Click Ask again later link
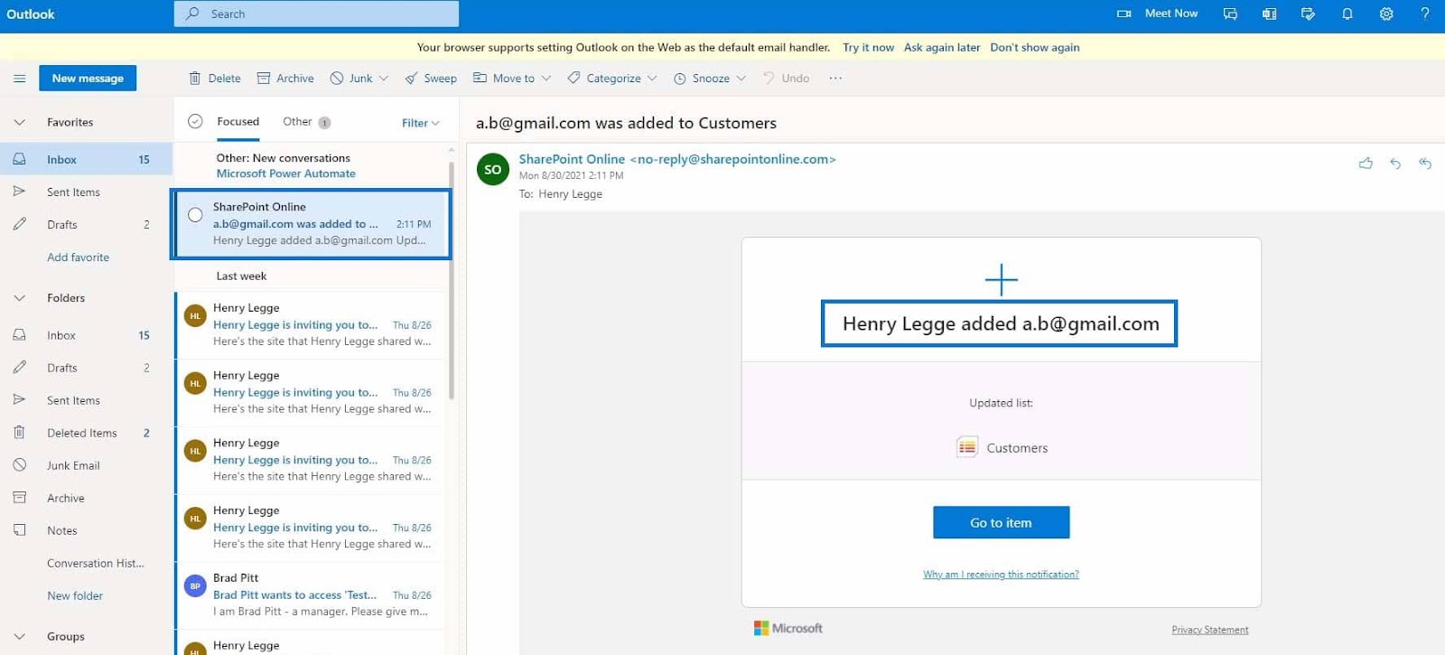The image size is (1445, 655). tap(942, 48)
